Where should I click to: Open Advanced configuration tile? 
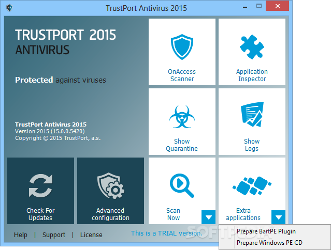pos(110,191)
